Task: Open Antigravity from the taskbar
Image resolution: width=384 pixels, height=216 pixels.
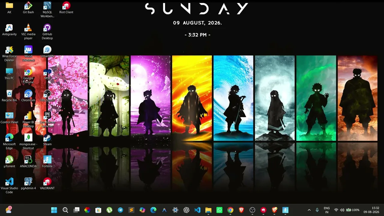Action: tap(164, 210)
